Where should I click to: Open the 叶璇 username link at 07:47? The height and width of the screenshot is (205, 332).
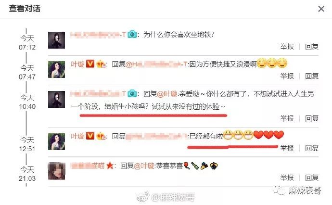coord(77,64)
